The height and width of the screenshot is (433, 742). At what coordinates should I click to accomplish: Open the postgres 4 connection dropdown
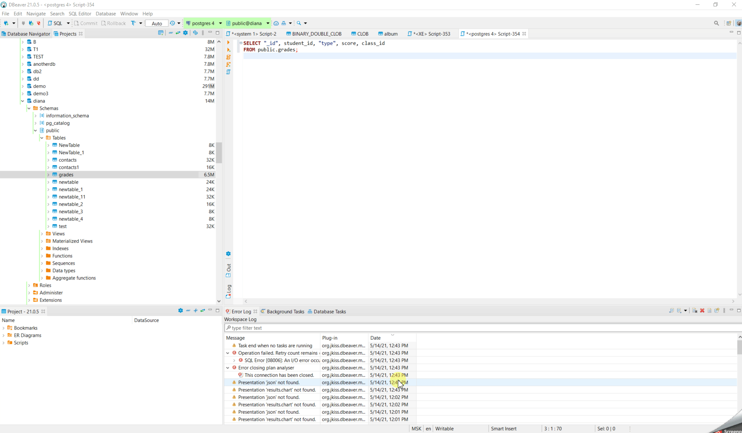(221, 23)
